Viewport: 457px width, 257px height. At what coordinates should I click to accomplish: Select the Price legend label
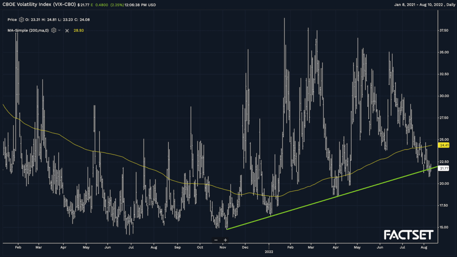[x=12, y=20]
